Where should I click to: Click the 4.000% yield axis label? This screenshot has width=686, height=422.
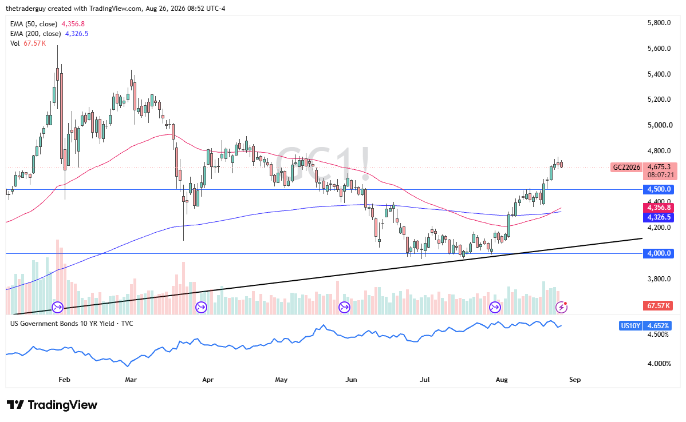[x=659, y=364]
